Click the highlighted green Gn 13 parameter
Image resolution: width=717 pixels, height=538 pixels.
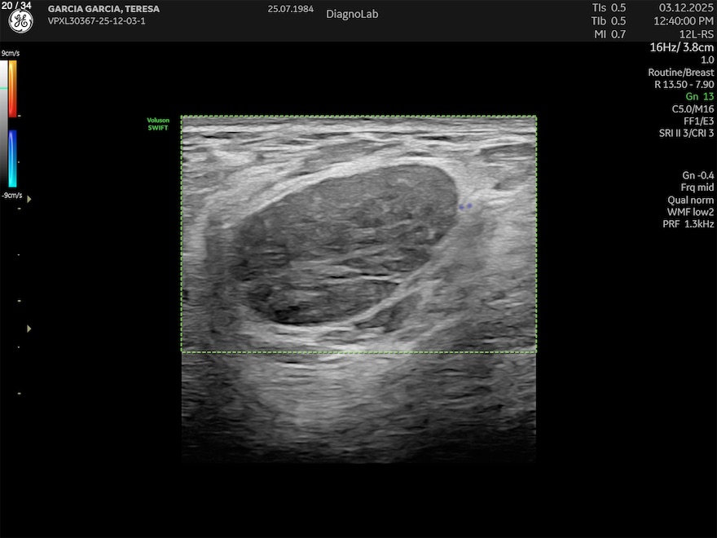[x=699, y=96]
